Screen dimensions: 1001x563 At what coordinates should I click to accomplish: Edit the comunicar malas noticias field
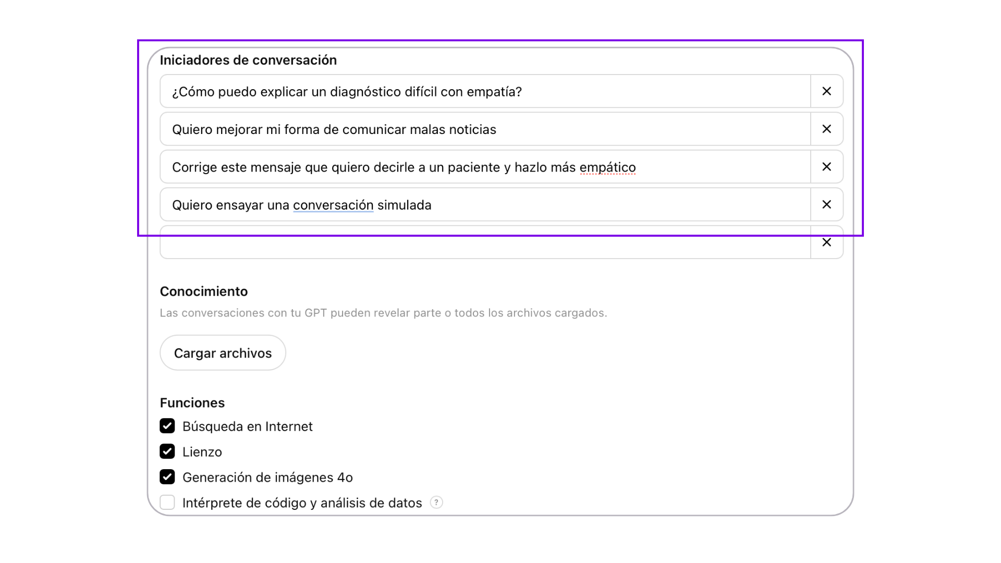(485, 129)
